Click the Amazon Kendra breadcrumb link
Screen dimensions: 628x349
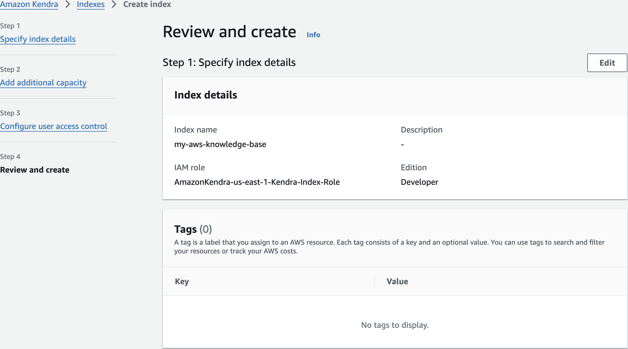[x=29, y=4]
